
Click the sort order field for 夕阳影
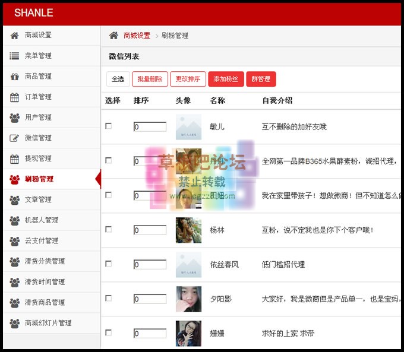click(x=150, y=299)
